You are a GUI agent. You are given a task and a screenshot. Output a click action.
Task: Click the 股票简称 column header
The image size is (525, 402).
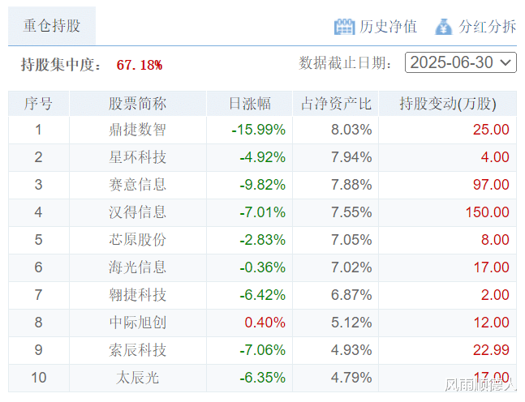(138, 104)
